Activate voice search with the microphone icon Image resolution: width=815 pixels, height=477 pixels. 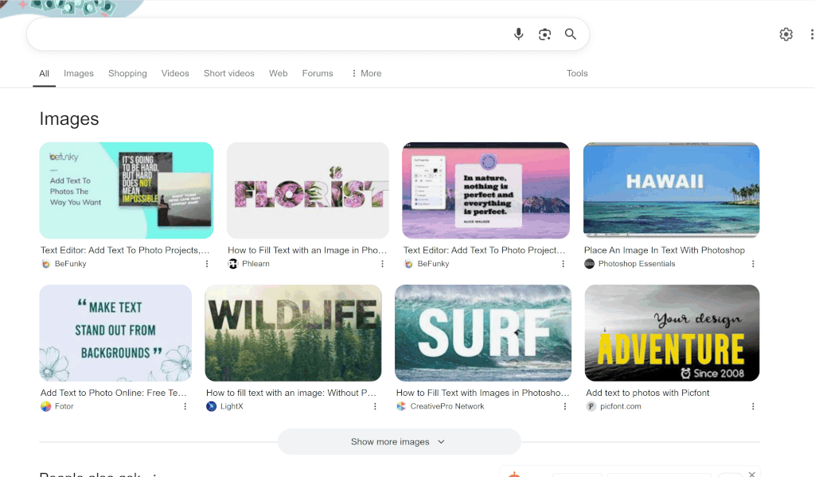(518, 34)
